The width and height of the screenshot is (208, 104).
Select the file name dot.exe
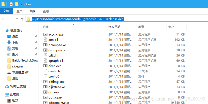pyautogui.click(x=54, y=92)
